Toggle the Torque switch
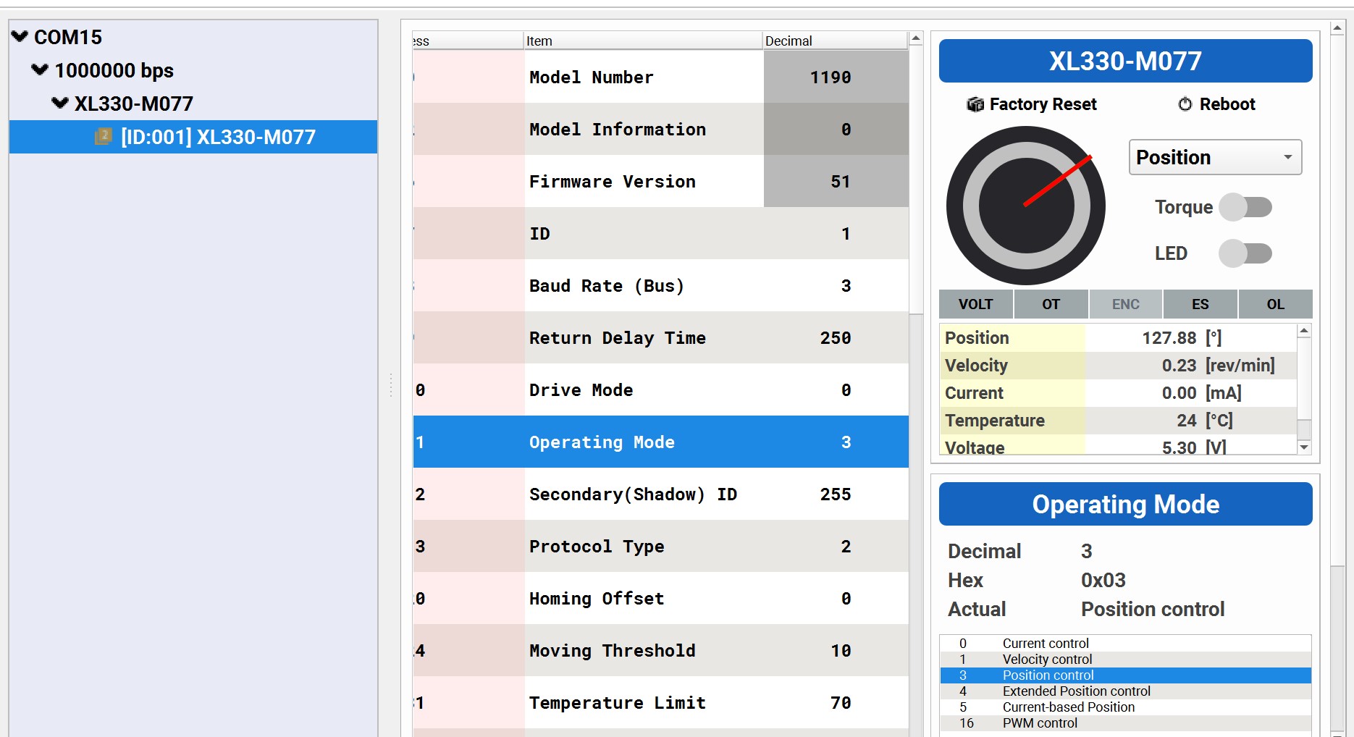Viewport: 1354px width, 737px height. coord(1245,207)
